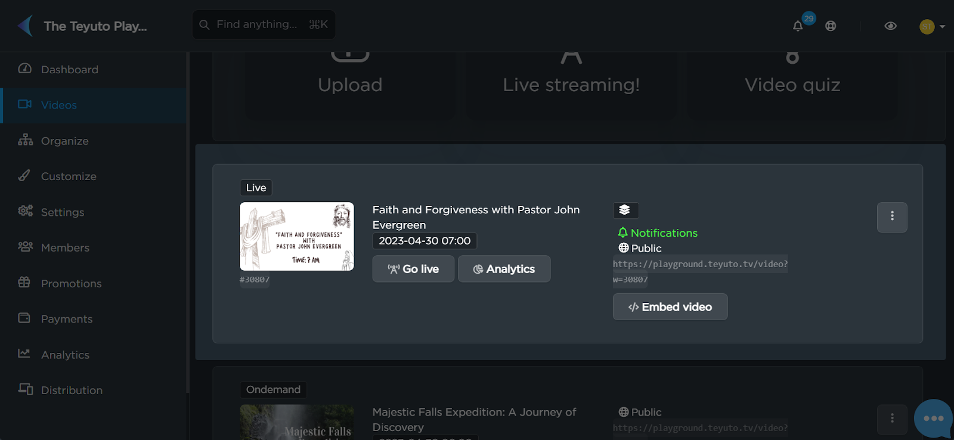Open Dashboard in the sidebar
This screenshot has width=954, height=440.
click(94, 69)
